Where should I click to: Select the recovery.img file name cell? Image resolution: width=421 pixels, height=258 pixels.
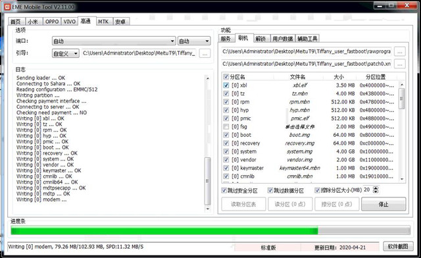coord(300,143)
